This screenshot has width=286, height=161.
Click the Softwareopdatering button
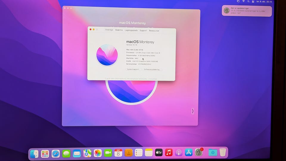(152, 69)
